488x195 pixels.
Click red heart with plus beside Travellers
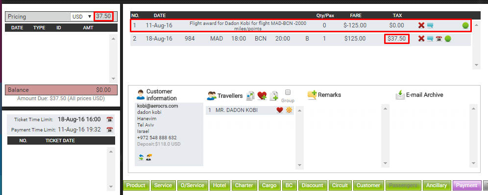pos(262,96)
